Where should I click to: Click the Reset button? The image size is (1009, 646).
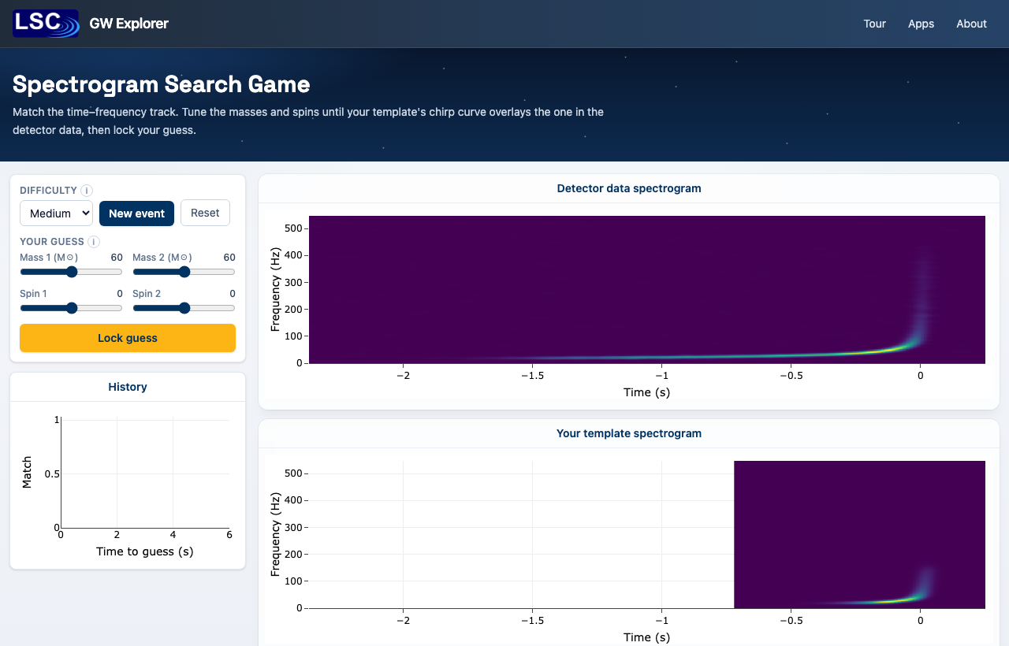205,213
